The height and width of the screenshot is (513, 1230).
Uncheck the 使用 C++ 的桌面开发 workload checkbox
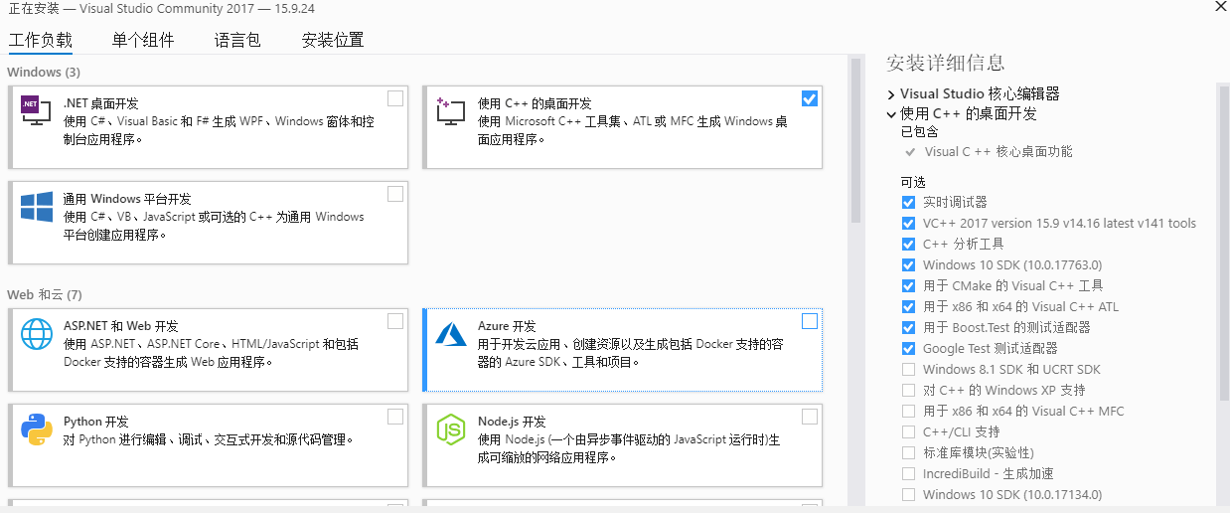click(x=810, y=98)
